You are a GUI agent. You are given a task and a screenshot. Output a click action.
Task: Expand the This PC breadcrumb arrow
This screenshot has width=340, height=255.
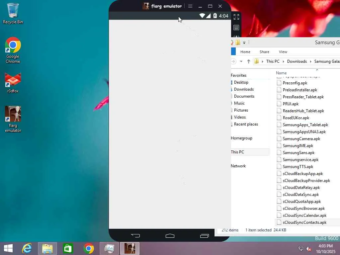pyautogui.click(x=284, y=61)
